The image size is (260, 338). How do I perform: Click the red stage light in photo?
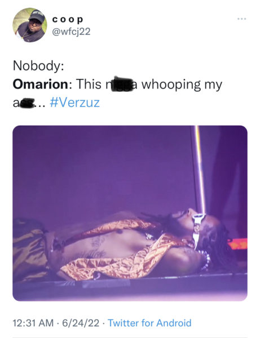(x=237, y=243)
